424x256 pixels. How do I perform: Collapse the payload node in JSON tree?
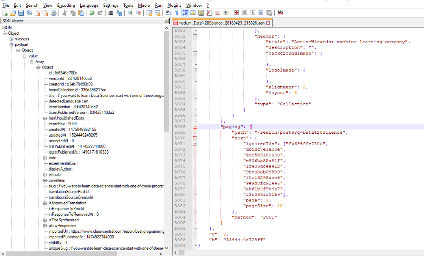(11, 44)
